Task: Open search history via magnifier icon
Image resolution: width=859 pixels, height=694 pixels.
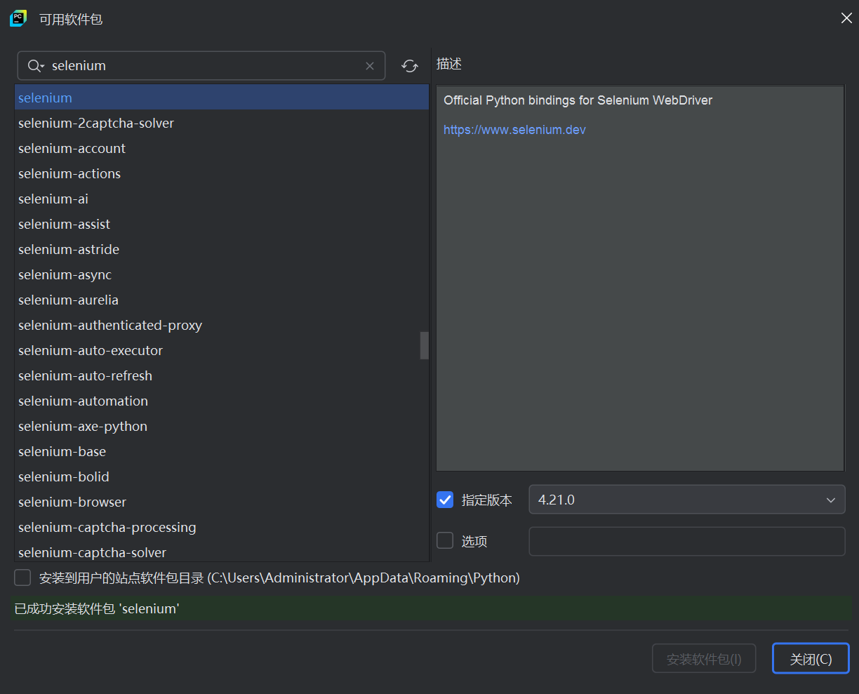Action: pyautogui.click(x=36, y=66)
